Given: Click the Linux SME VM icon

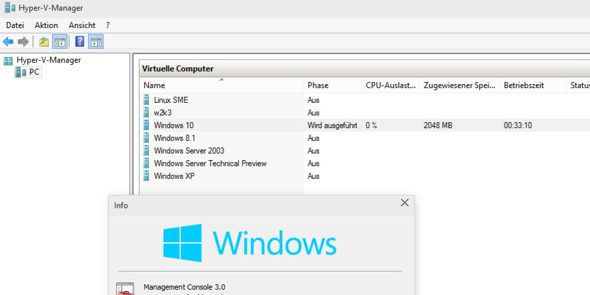Looking at the screenshot, I should pyautogui.click(x=146, y=99).
